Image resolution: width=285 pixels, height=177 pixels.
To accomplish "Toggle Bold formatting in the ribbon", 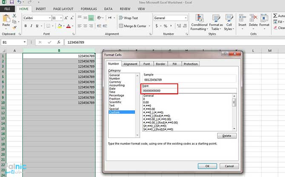I will [26, 26].
